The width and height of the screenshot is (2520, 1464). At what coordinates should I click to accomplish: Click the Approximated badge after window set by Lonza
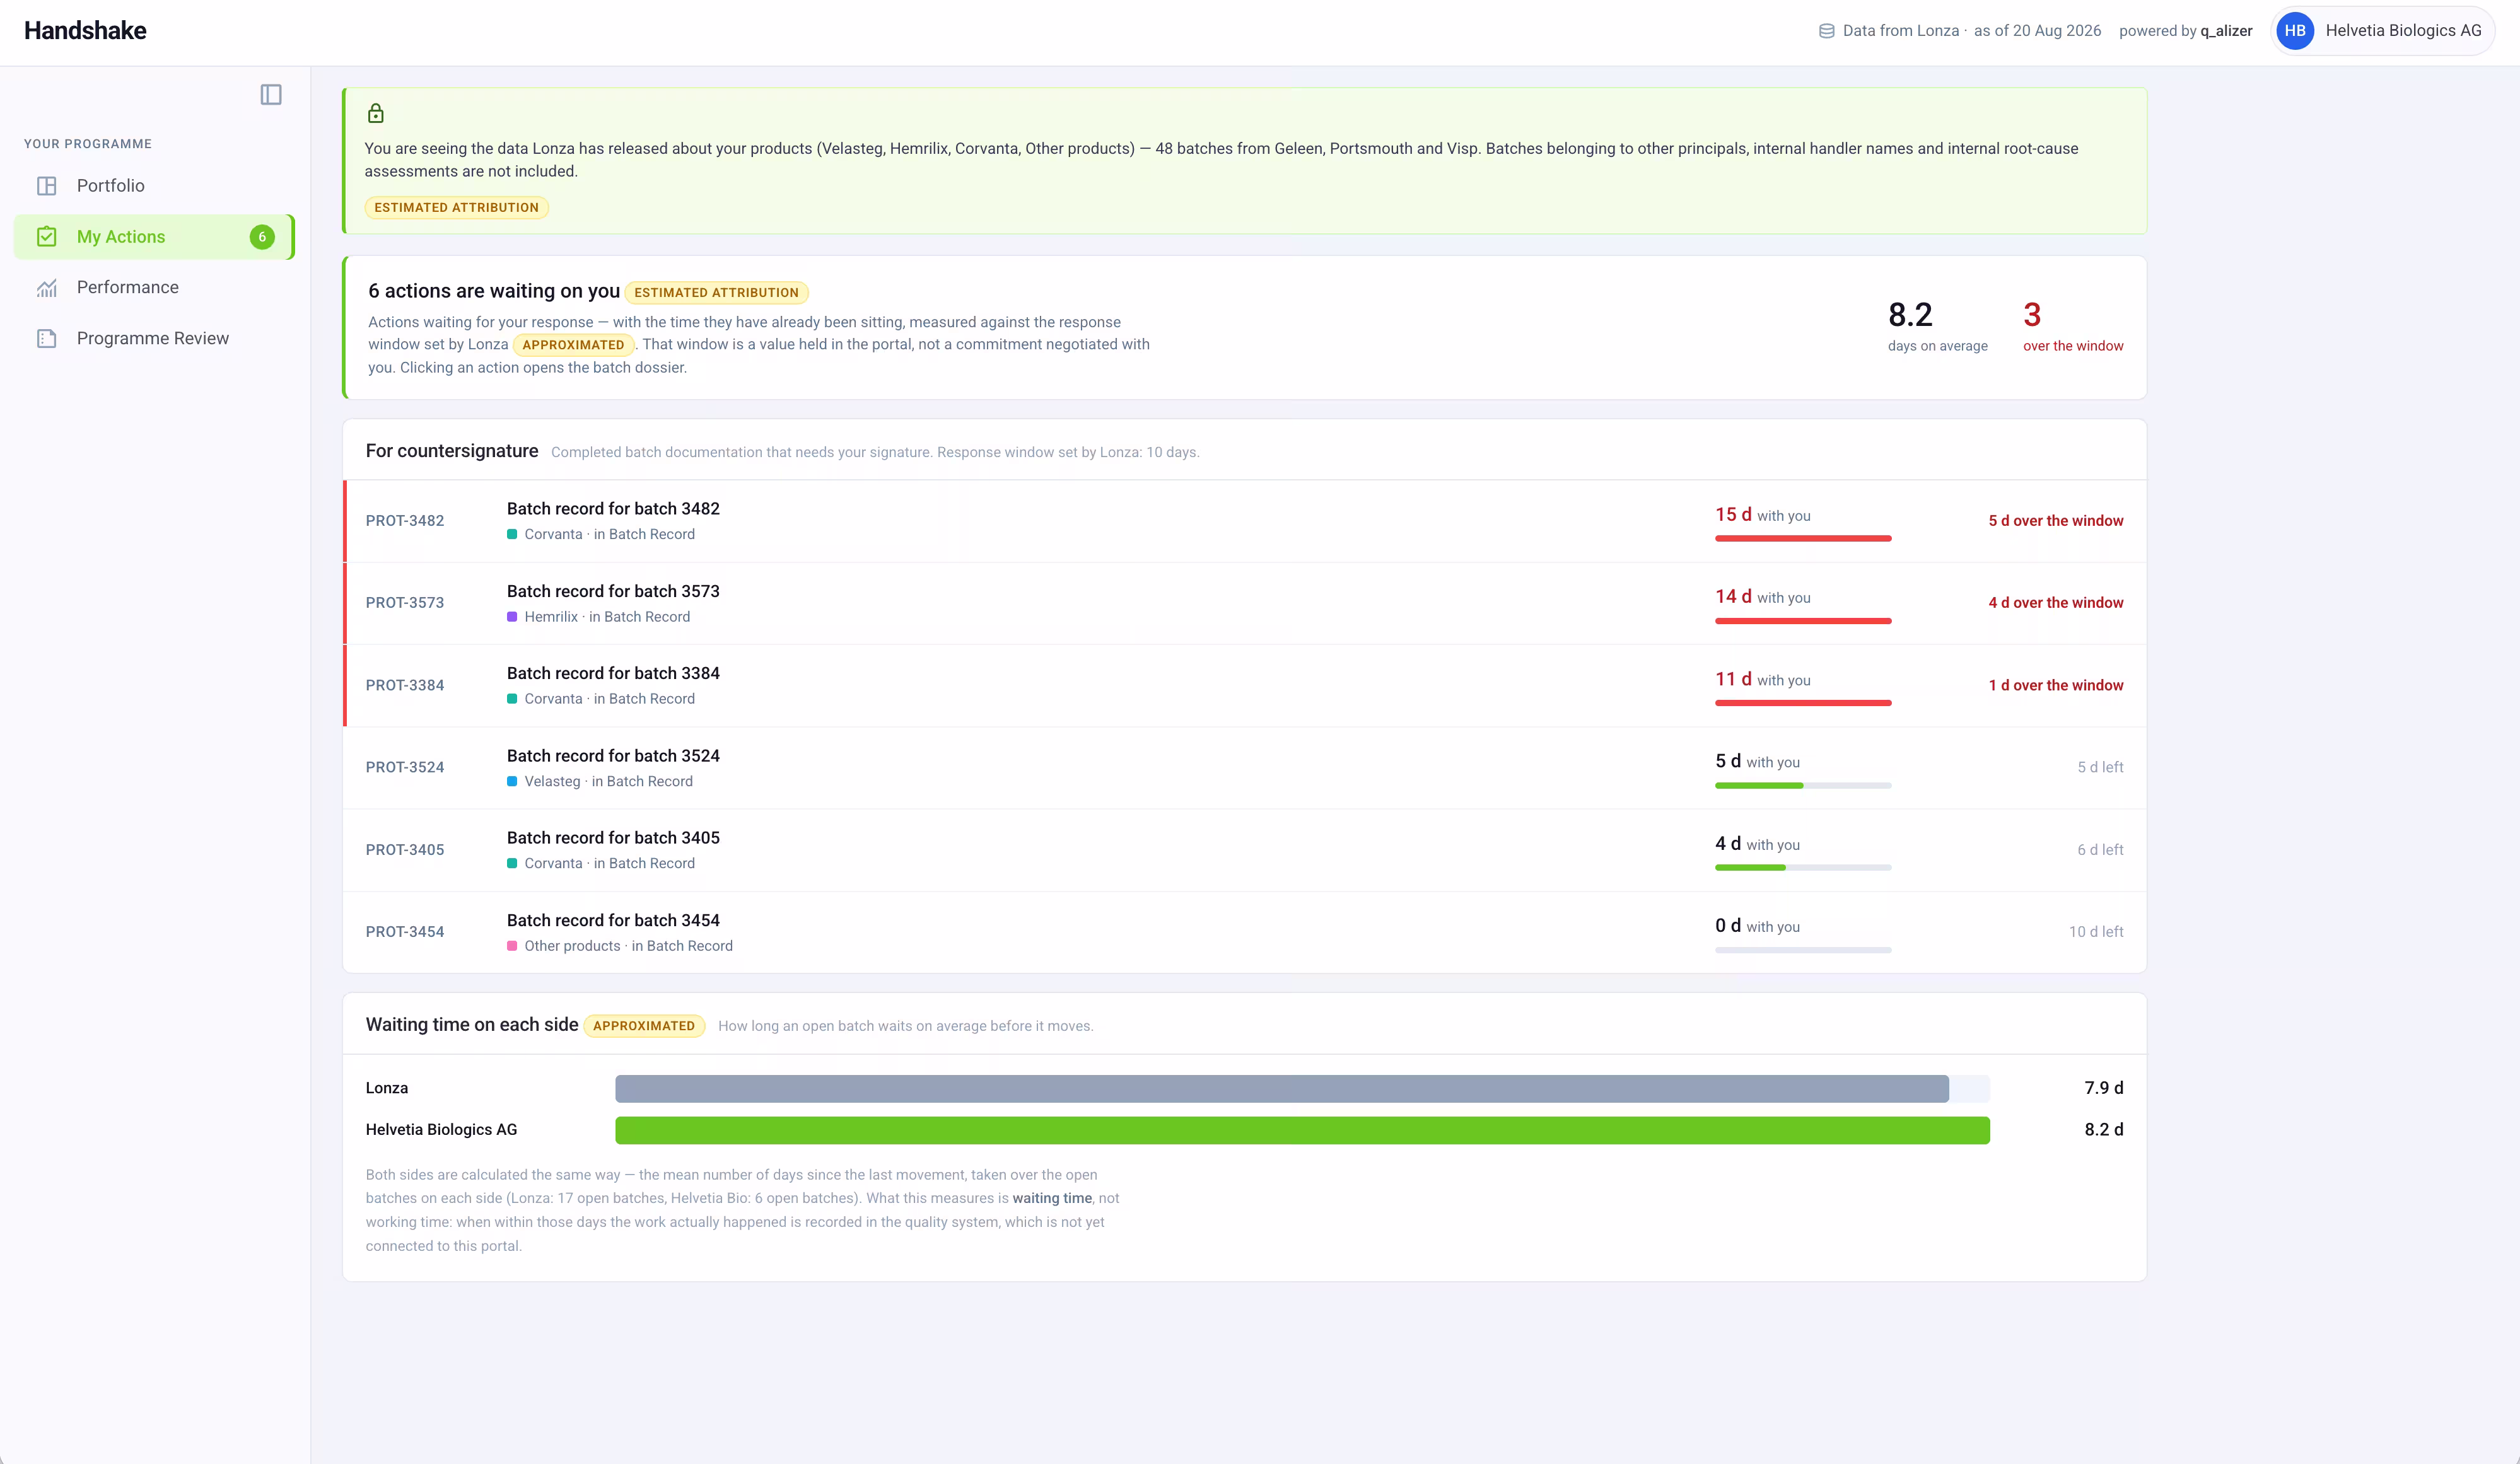pyautogui.click(x=573, y=345)
